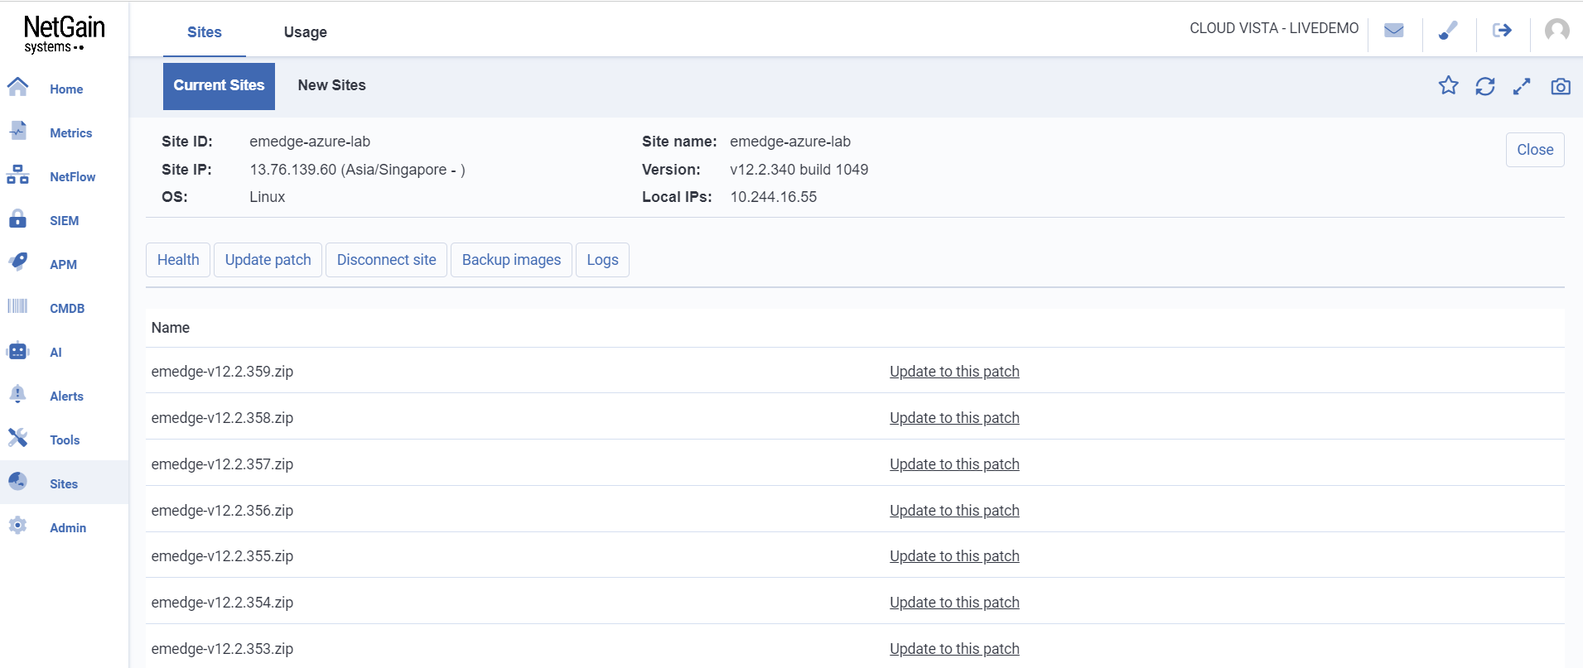Click the Disconnect site button
Viewport: 1583px width, 668px height.
pos(387,260)
